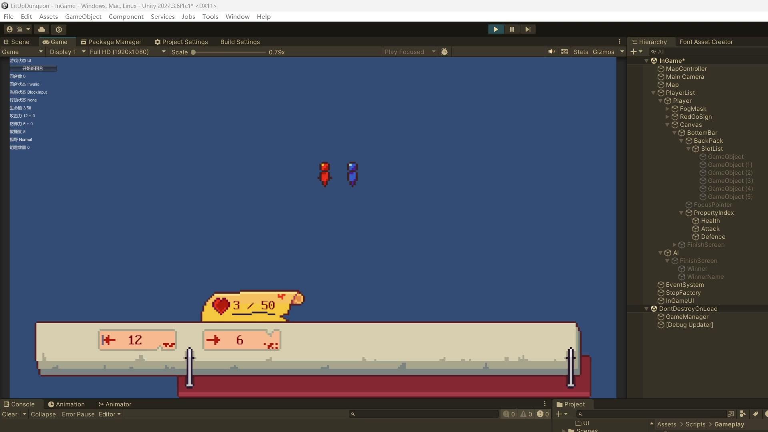Click the Step button in toolbar
The image size is (768, 432).
528,29
